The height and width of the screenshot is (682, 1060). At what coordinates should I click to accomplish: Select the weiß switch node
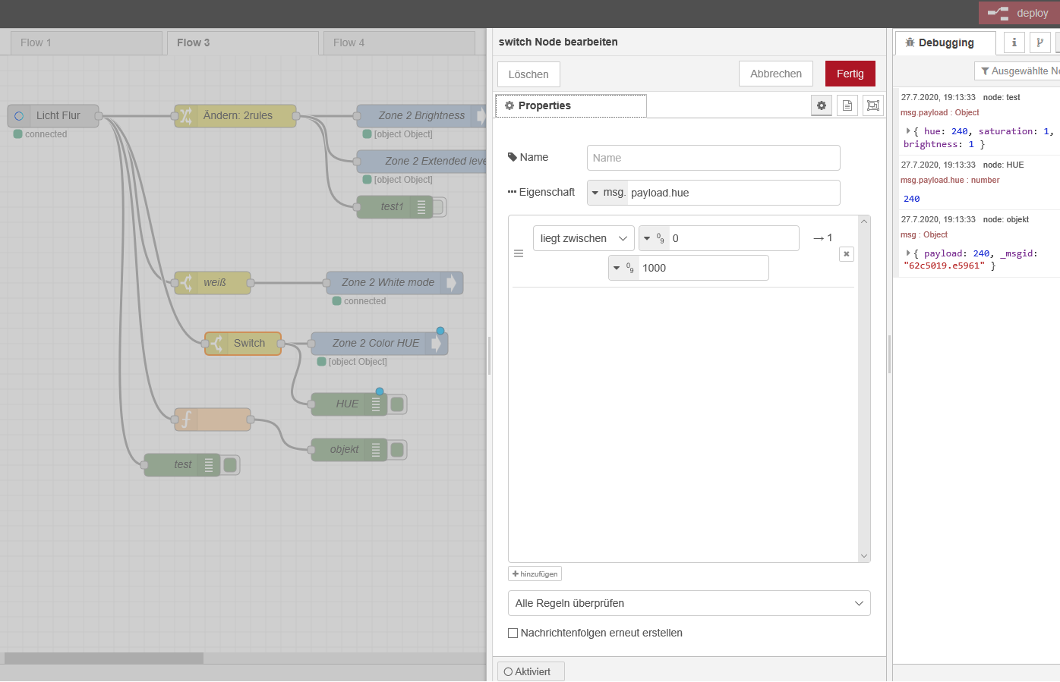pyautogui.click(x=213, y=283)
